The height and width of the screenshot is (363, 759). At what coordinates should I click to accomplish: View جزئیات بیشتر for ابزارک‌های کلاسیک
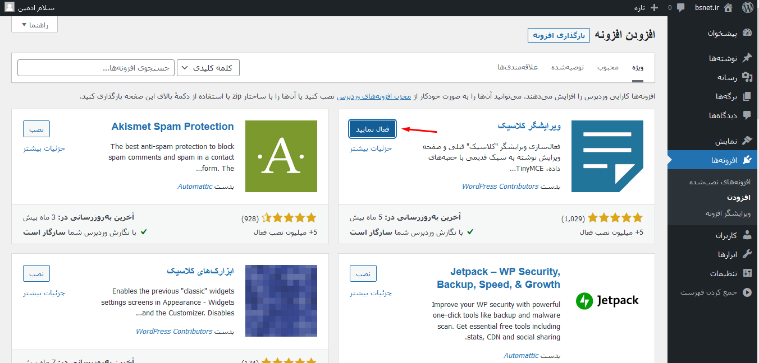click(44, 293)
